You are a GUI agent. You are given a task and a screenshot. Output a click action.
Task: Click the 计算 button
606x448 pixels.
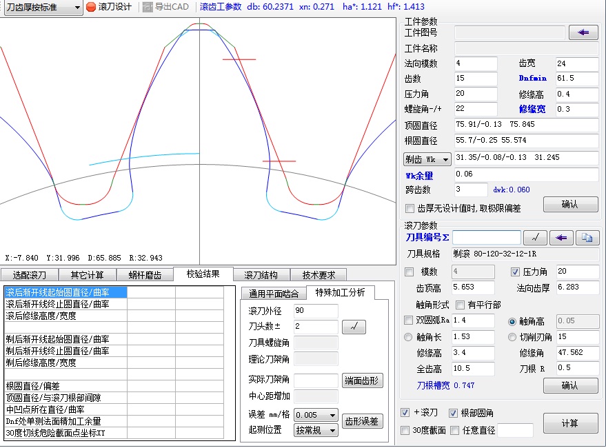569,423
